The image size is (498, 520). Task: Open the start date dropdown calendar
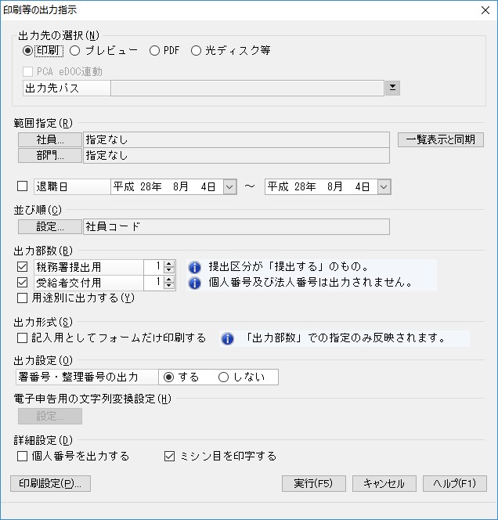[x=229, y=186]
